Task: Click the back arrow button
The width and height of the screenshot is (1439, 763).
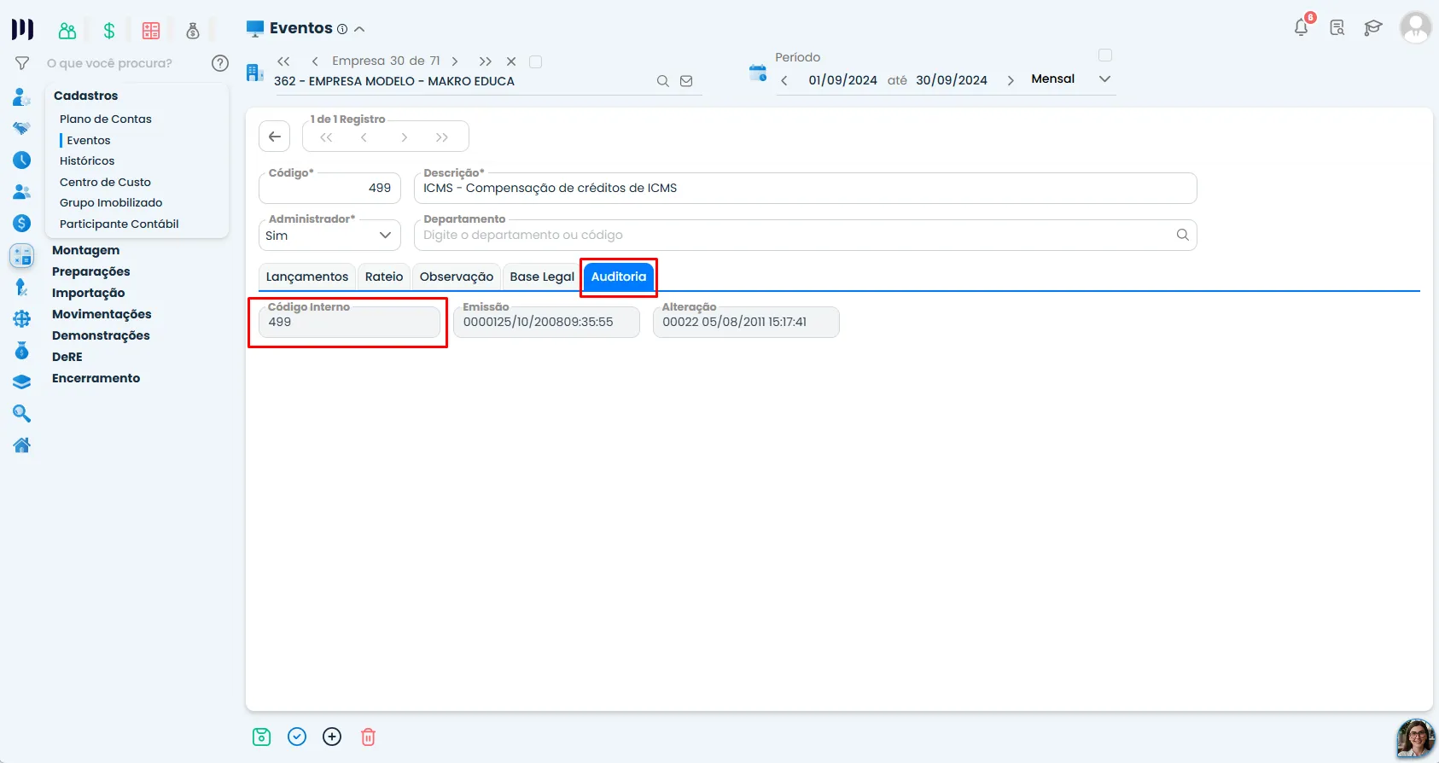Action: [274, 137]
